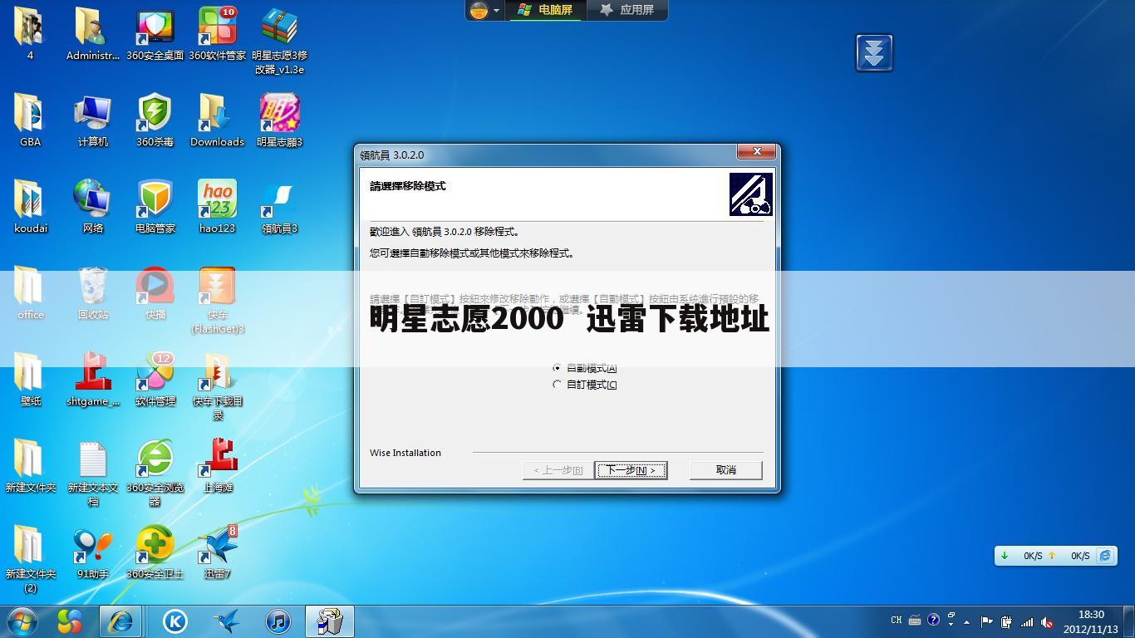Launch the 領航員3 shortcut
Image resolution: width=1135 pixels, height=638 pixels.
[279, 206]
